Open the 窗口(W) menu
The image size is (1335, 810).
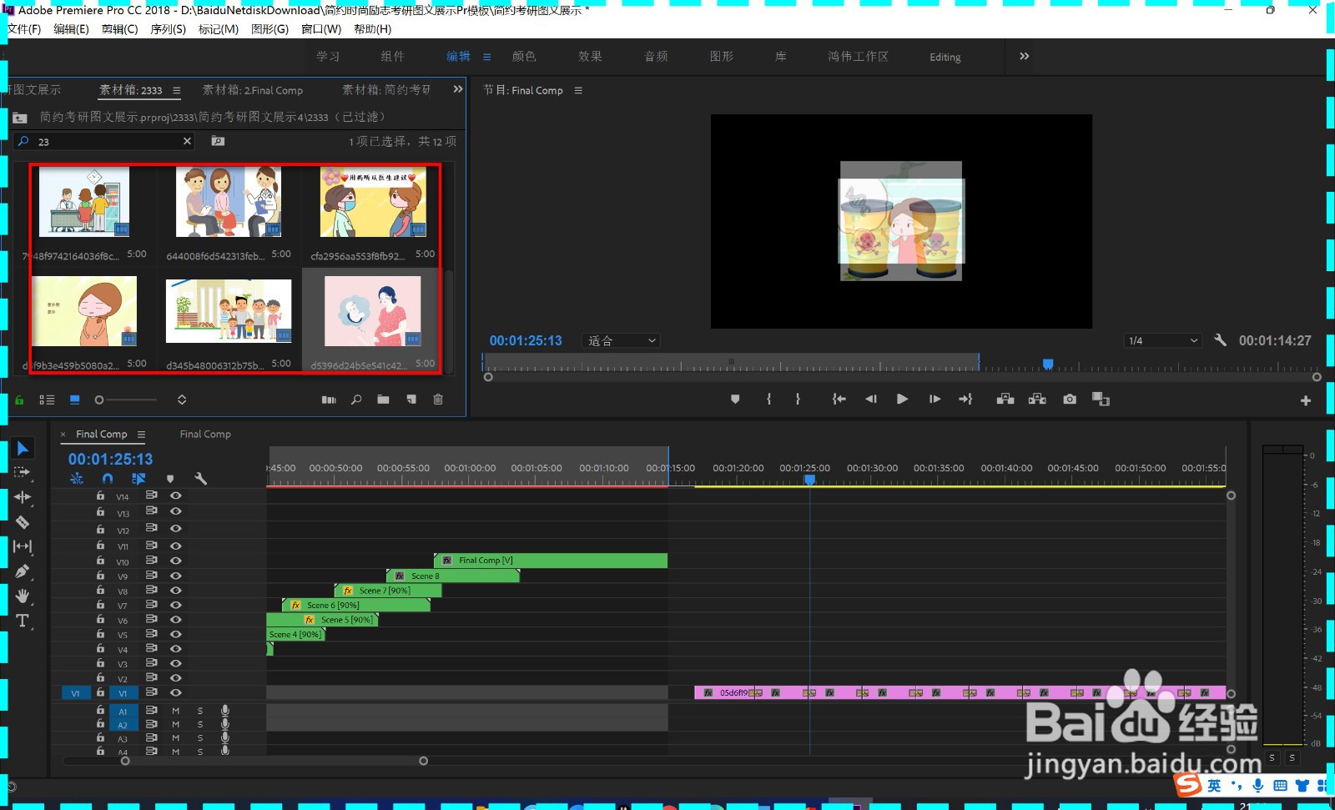[321, 29]
